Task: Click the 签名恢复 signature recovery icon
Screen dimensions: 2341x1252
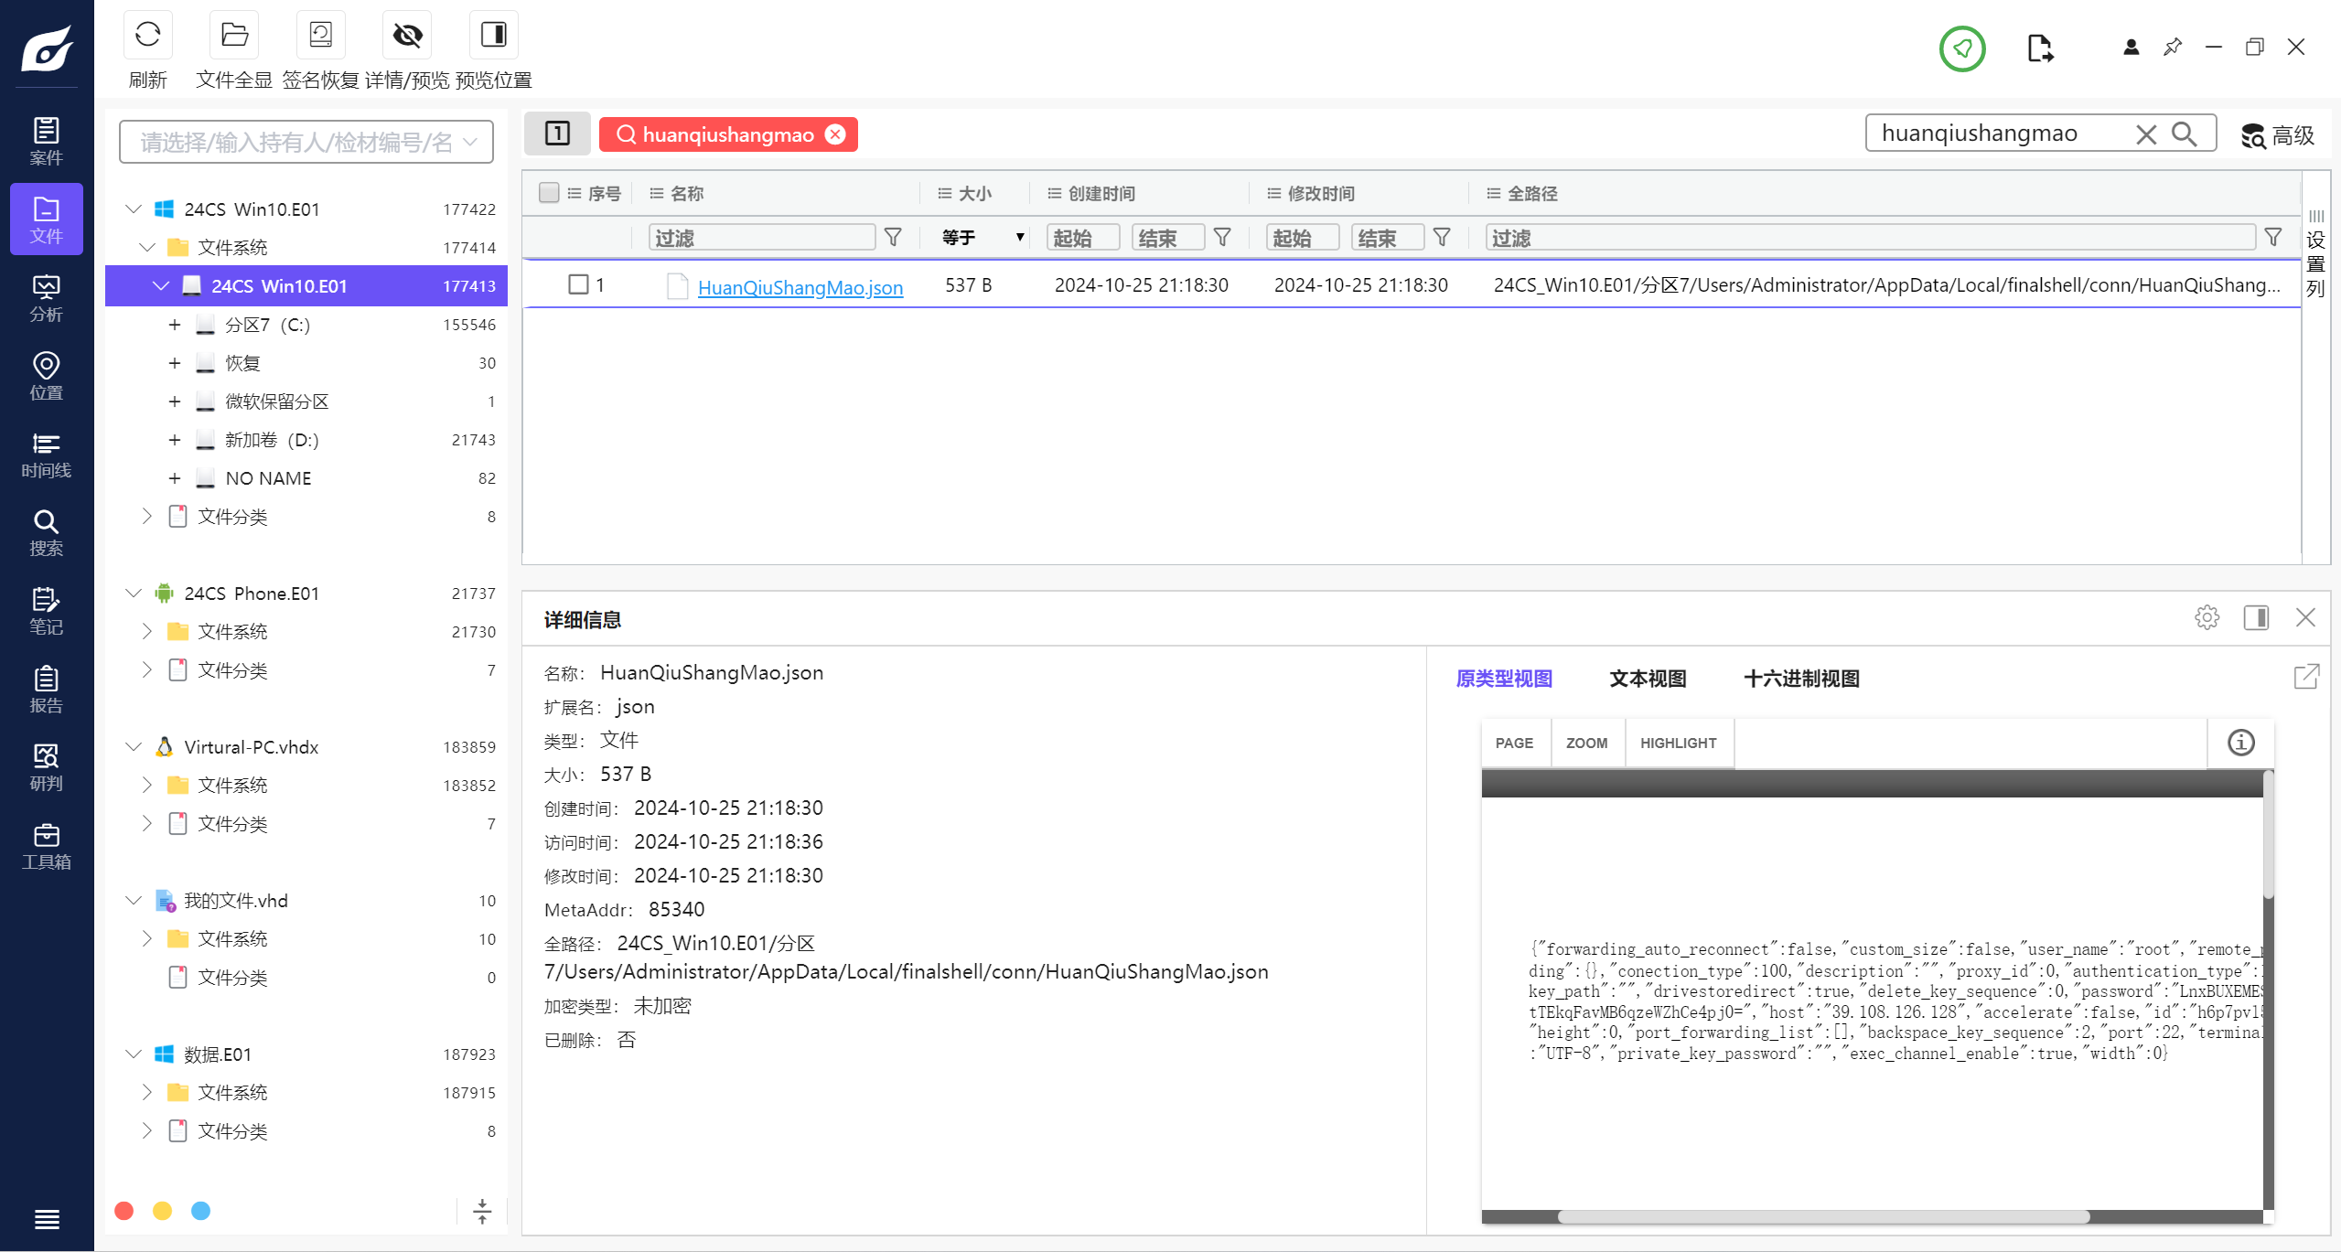Action: pos(320,35)
